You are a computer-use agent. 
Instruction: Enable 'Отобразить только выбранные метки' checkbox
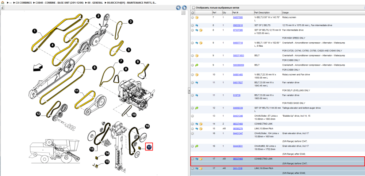pos(193,8)
